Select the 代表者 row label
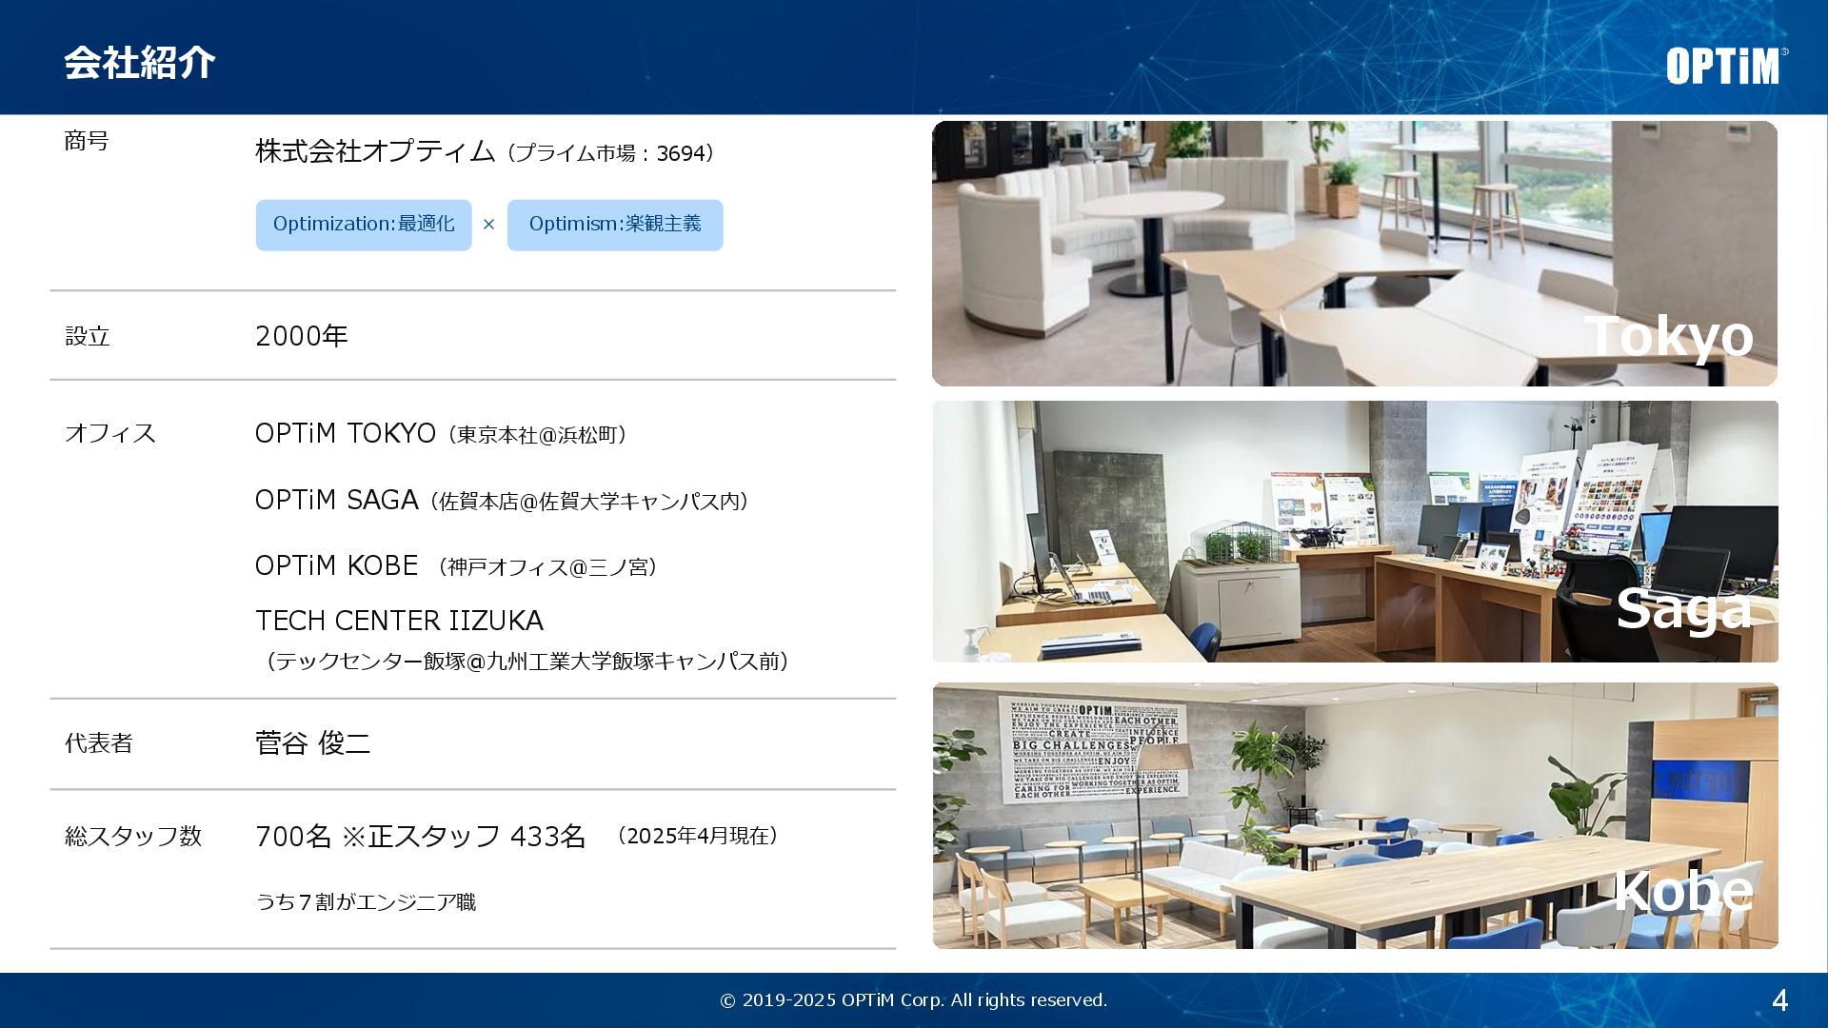This screenshot has height=1028, width=1828. 99,743
